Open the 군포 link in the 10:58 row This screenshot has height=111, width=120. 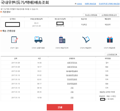(x=72, y=98)
